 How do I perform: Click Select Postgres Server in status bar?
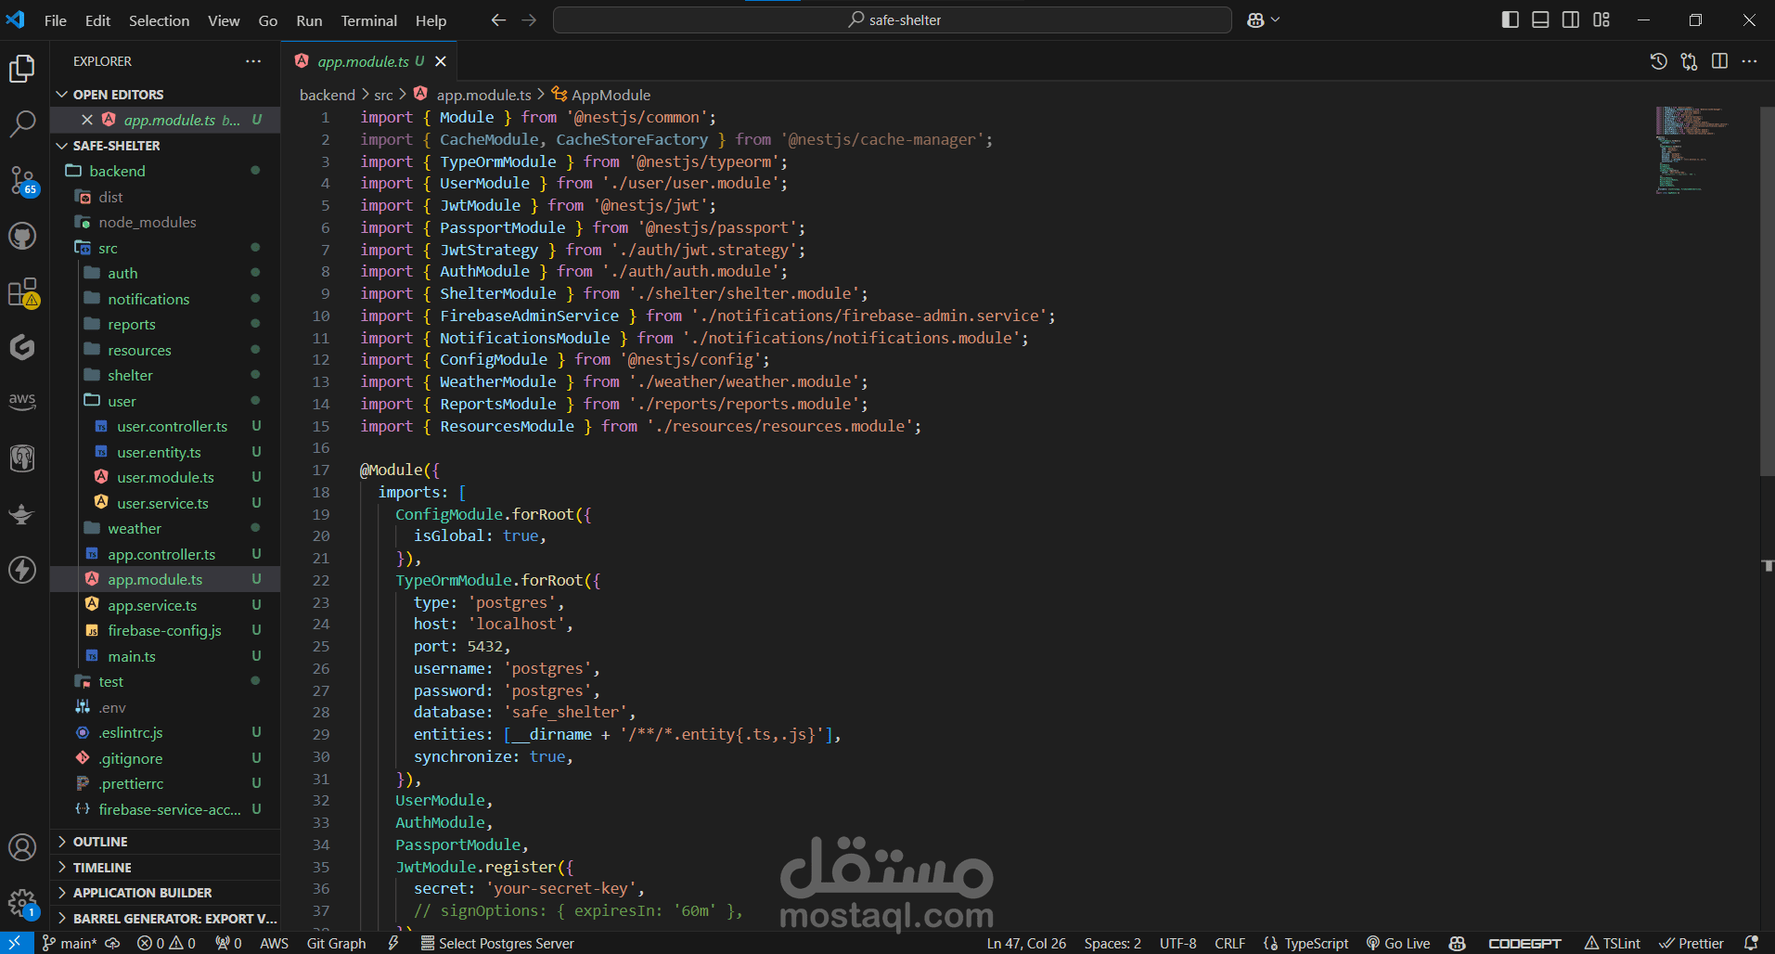pyautogui.click(x=497, y=943)
